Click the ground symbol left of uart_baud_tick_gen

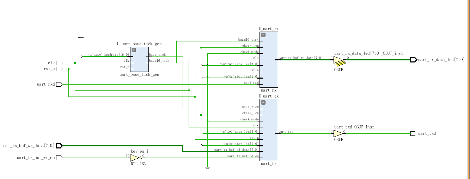(x=81, y=79)
